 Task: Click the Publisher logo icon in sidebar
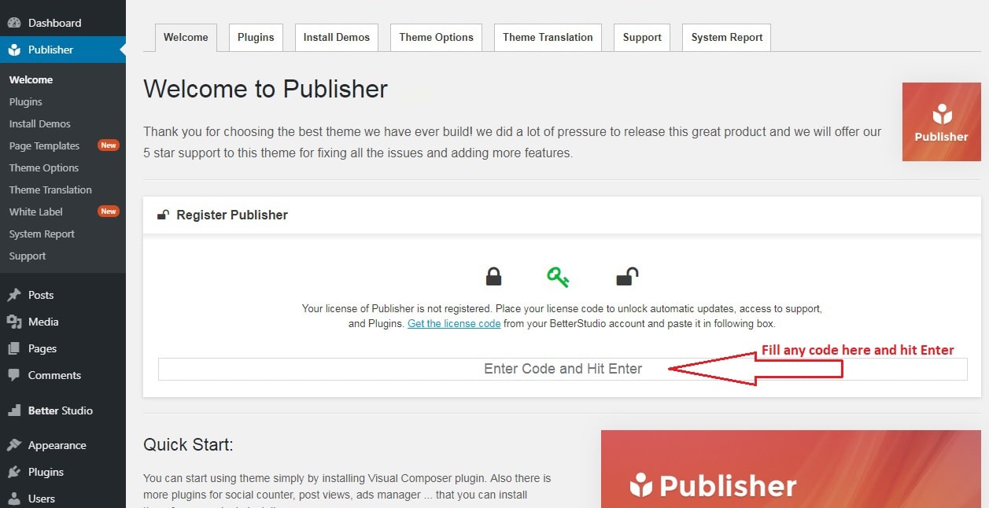[x=14, y=50]
